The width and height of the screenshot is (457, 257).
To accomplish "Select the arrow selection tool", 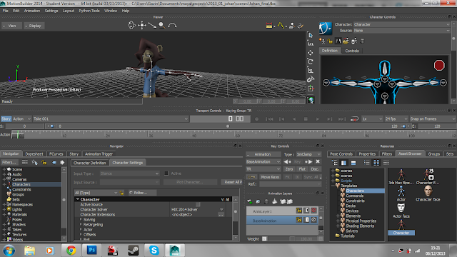I will [311, 35].
